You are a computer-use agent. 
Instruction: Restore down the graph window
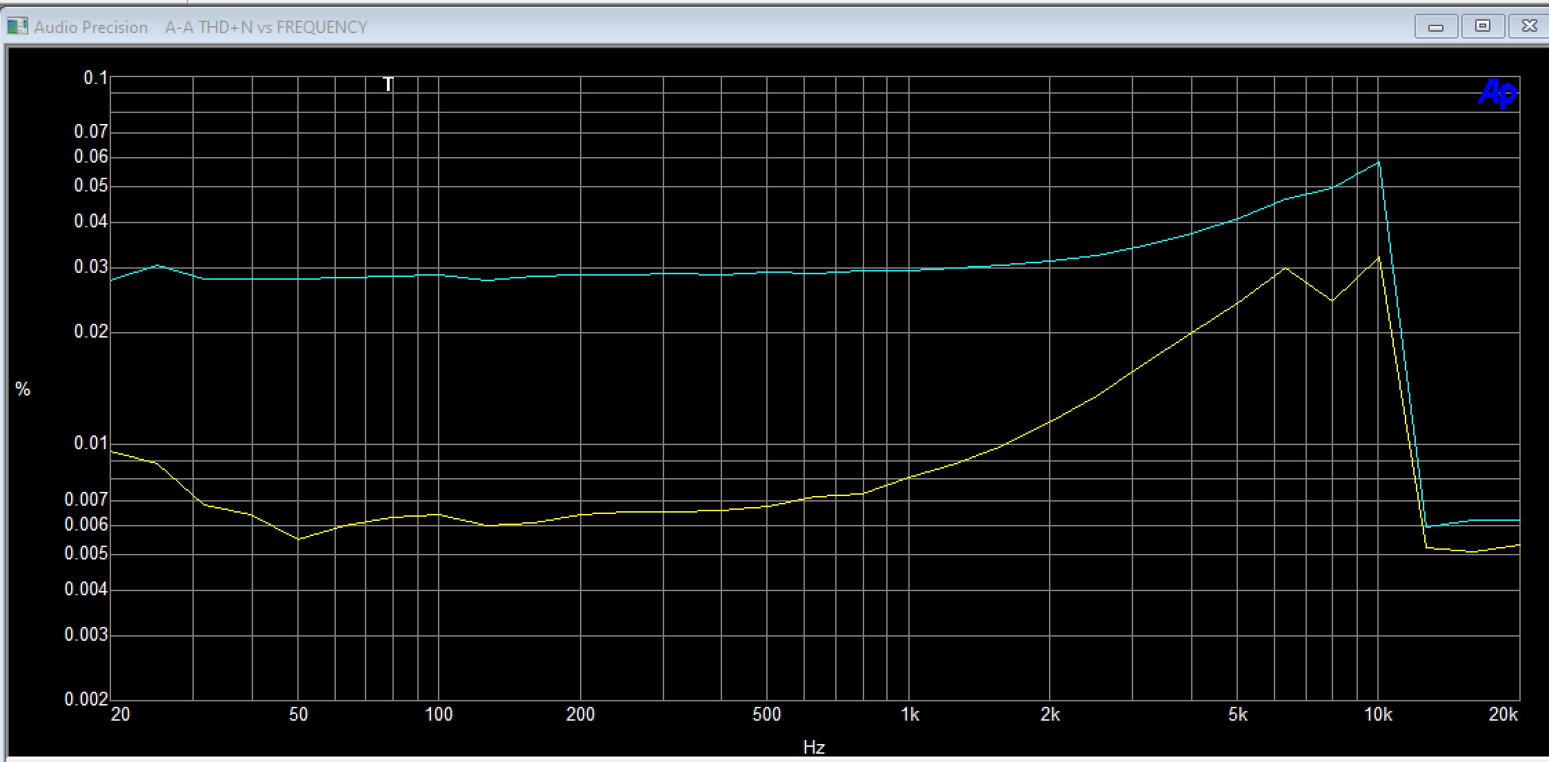point(1483,26)
